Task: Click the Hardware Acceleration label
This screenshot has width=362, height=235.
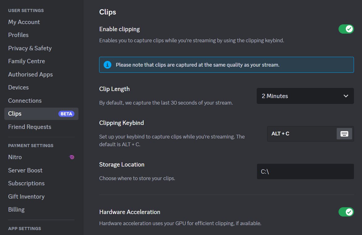Action: tap(129, 212)
